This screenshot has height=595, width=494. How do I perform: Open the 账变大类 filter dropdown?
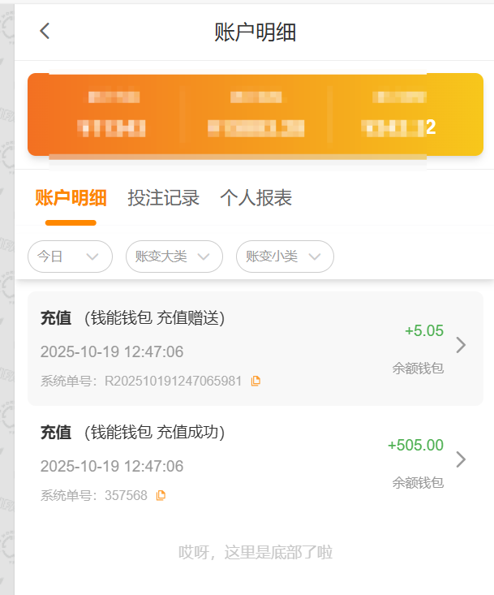click(x=174, y=257)
